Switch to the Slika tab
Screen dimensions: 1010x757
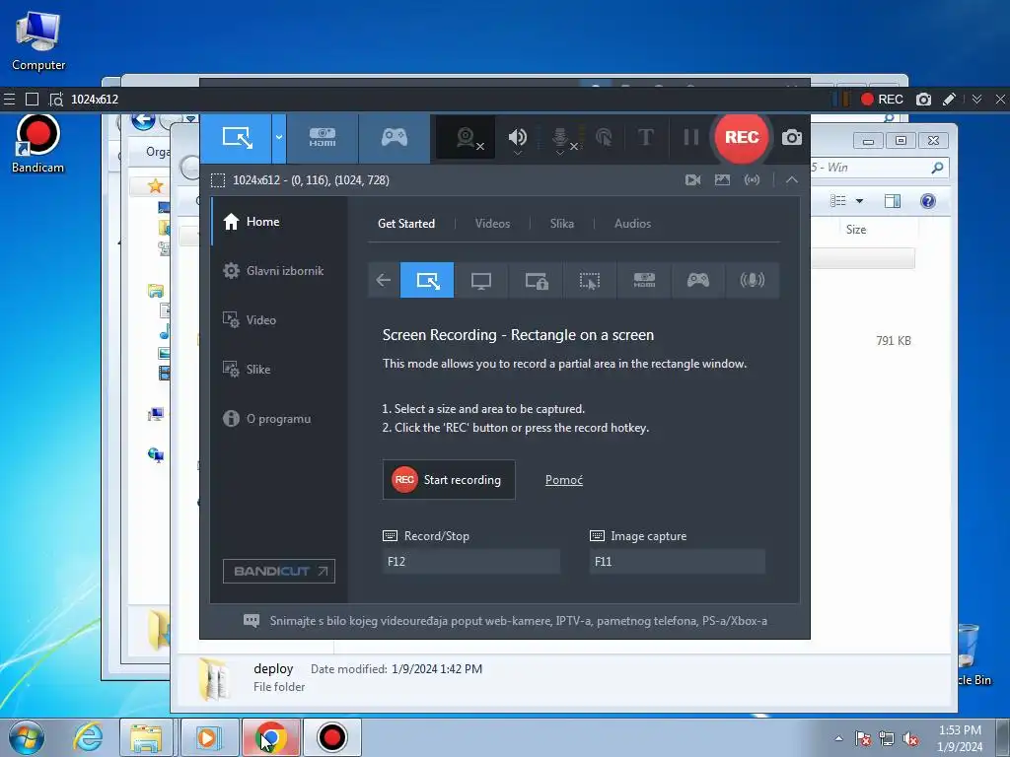pyautogui.click(x=561, y=224)
